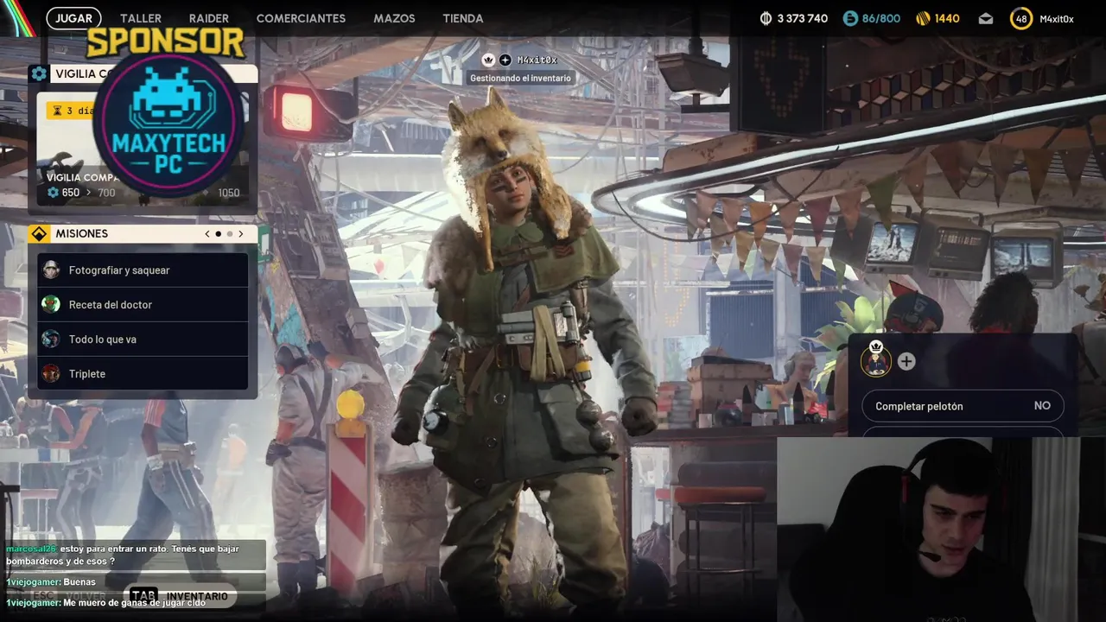Add a squad member with plus button
The image size is (1106, 622).
(906, 361)
